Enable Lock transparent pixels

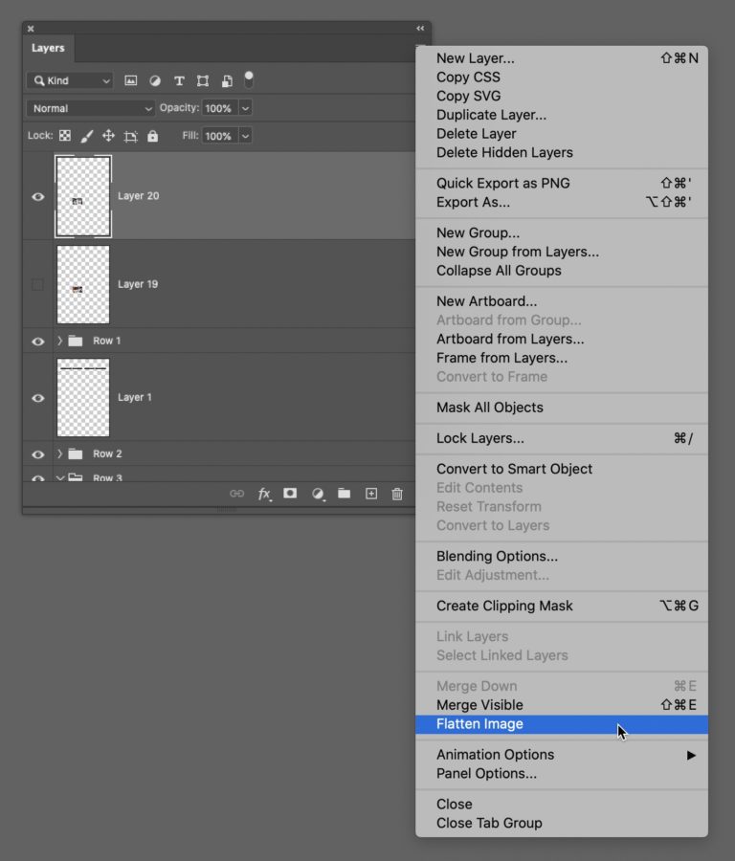tap(64, 135)
